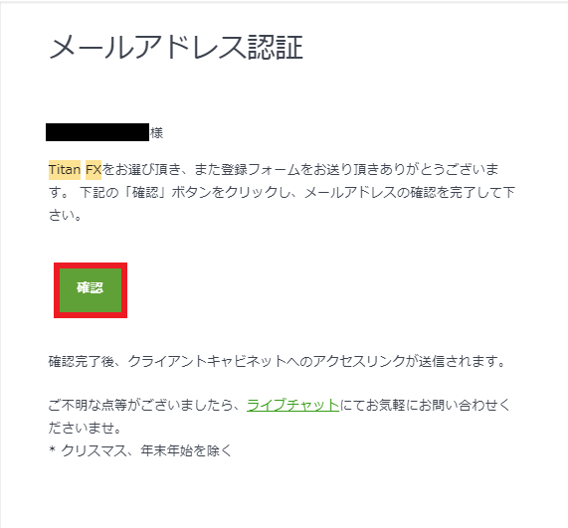Click the 確認完了後 text at line start
The height and width of the screenshot is (528, 568).
[x=82, y=361]
